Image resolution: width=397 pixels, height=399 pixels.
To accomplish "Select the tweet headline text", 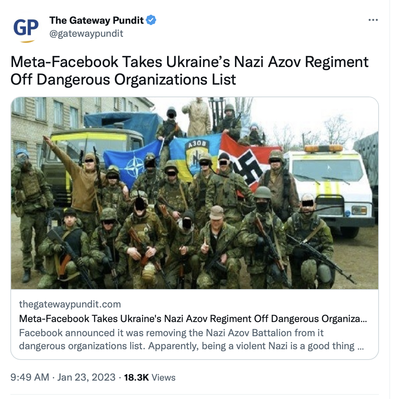I will pyautogui.click(x=189, y=70).
